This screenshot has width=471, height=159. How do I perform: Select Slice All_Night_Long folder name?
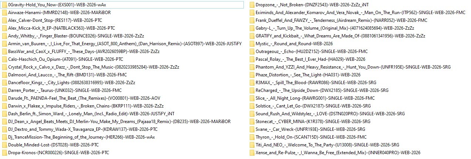click(315, 98)
